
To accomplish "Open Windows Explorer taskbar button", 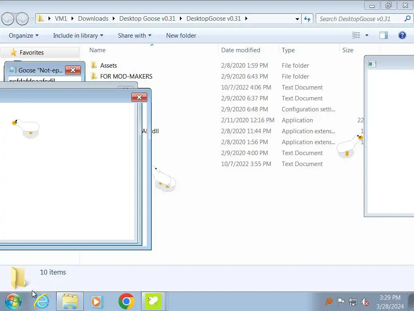I will click(x=70, y=301).
